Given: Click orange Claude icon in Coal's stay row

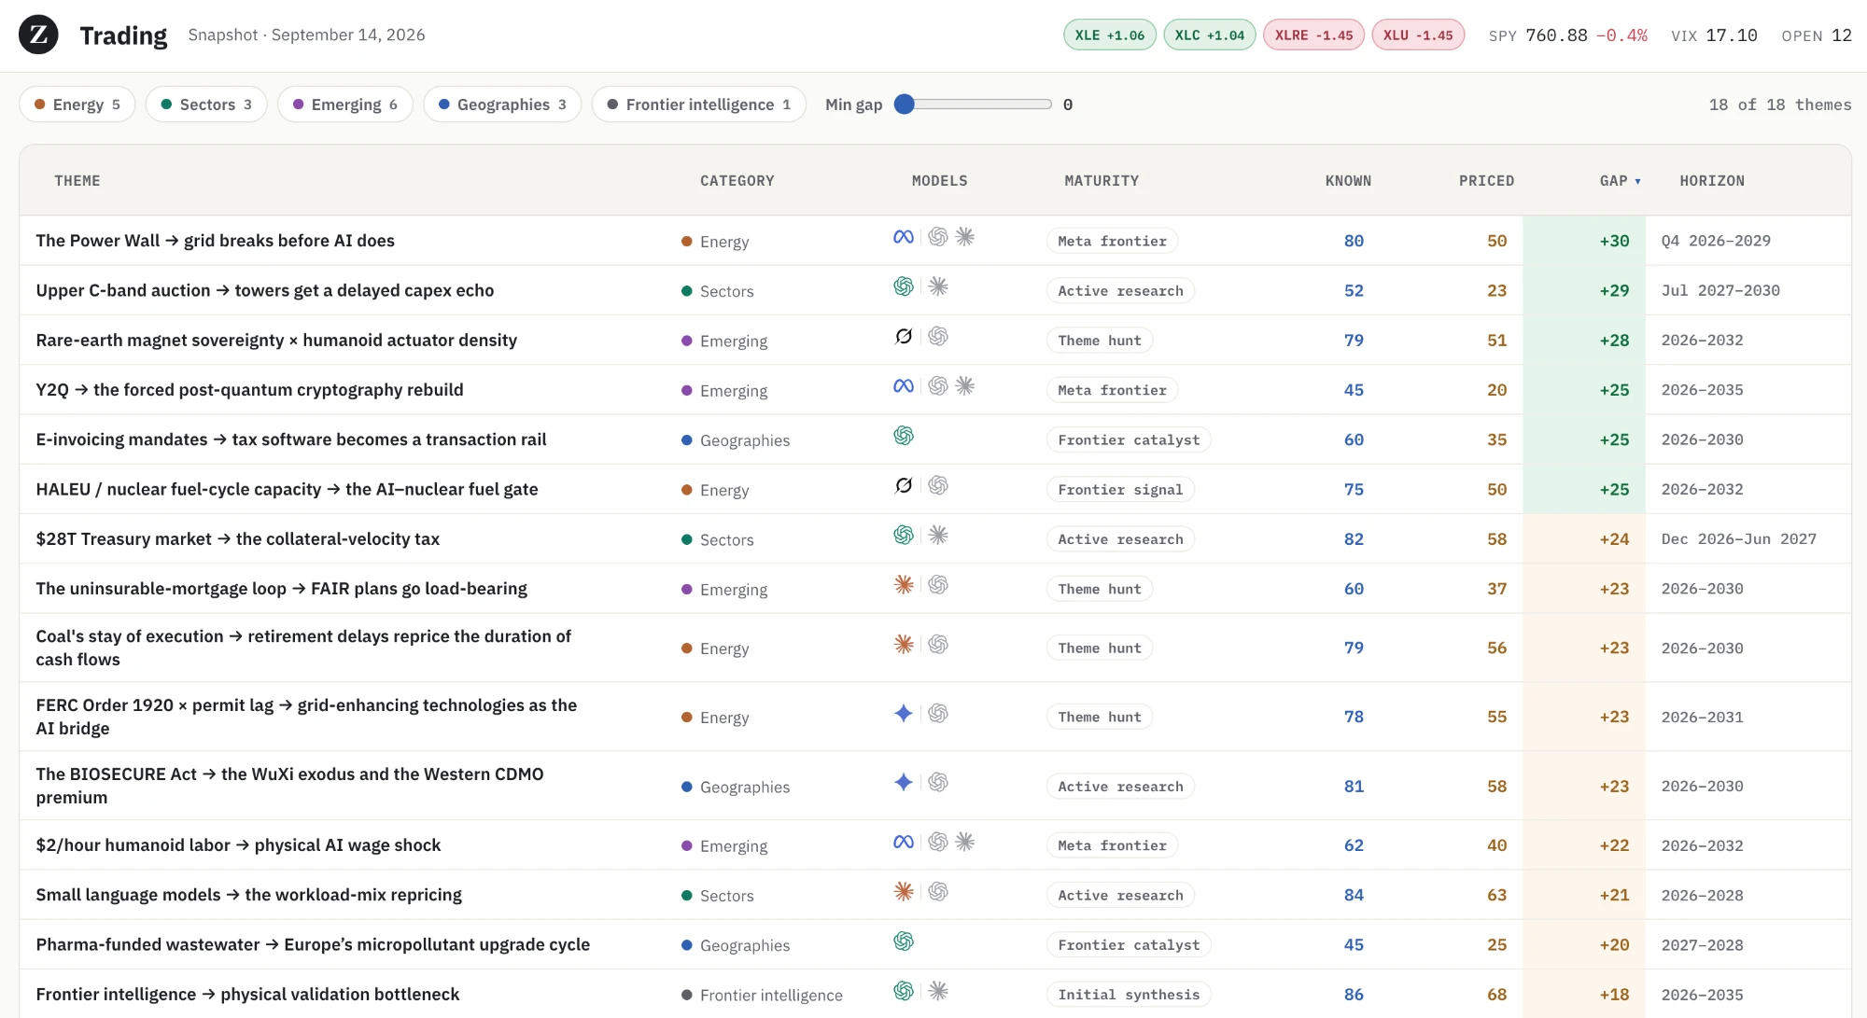Looking at the screenshot, I should [903, 644].
